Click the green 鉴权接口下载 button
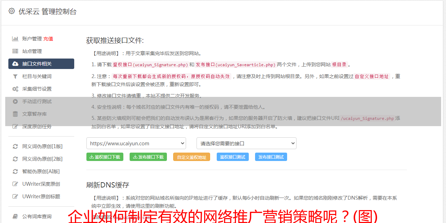446x223 pixels. (105, 157)
